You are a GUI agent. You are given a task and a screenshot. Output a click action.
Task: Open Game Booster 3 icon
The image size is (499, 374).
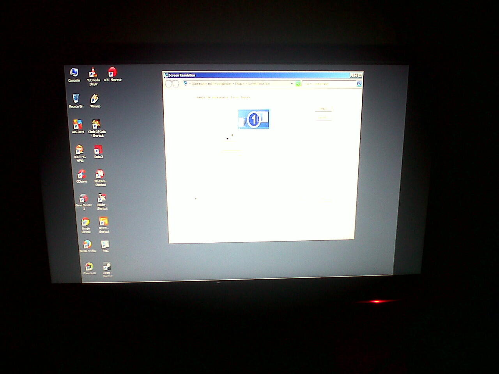pyautogui.click(x=84, y=202)
